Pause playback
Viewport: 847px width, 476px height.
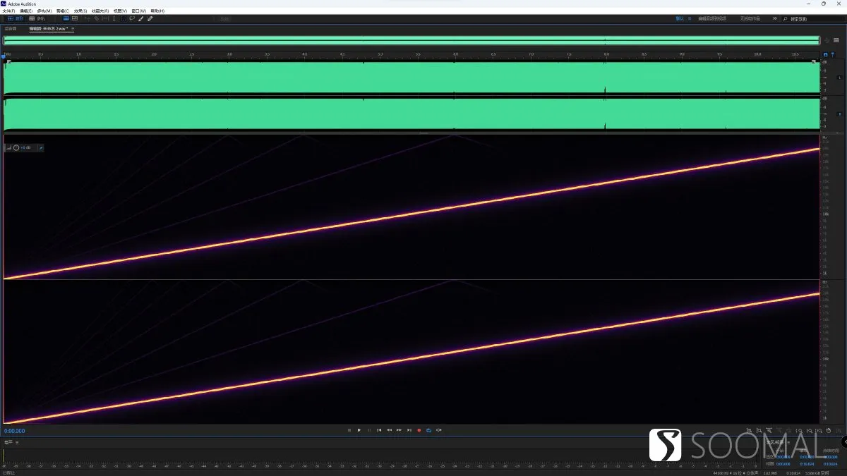coord(369,430)
